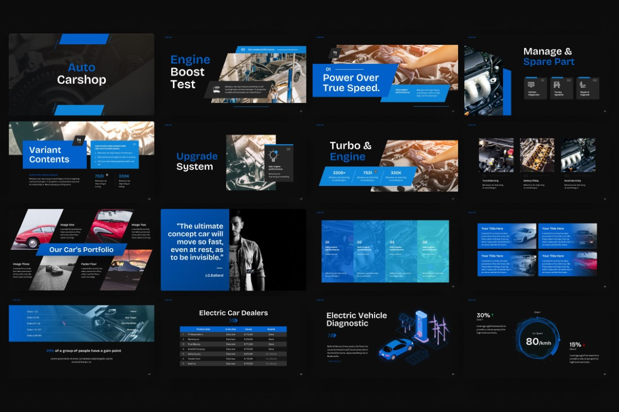Click the 80/kmh speed gauge reading

539,341
